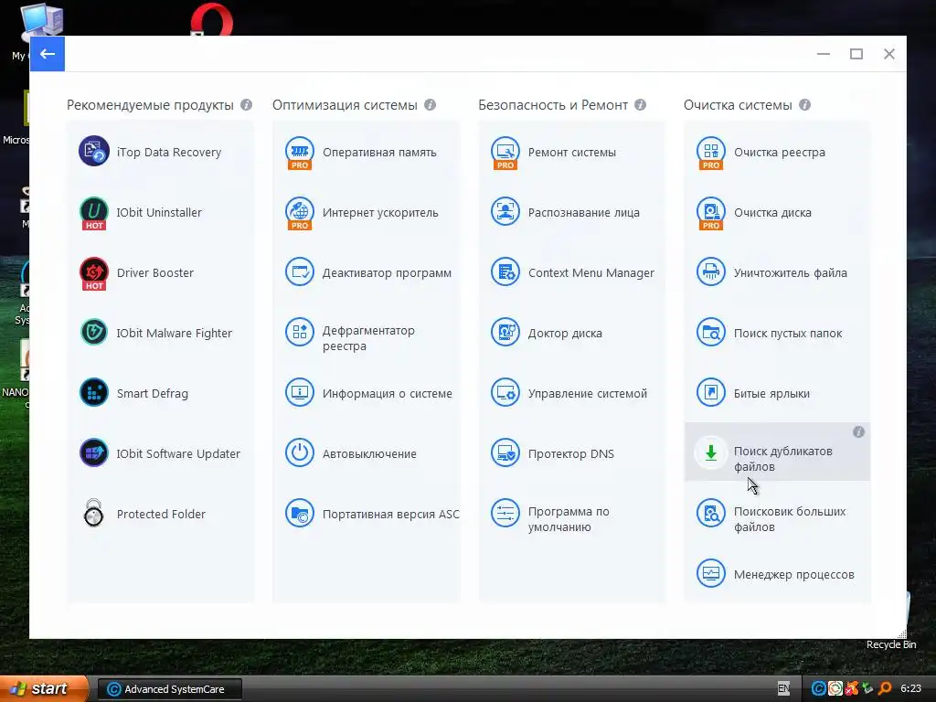Open Распознавание лица icon
The width and height of the screenshot is (936, 702).
coord(505,212)
